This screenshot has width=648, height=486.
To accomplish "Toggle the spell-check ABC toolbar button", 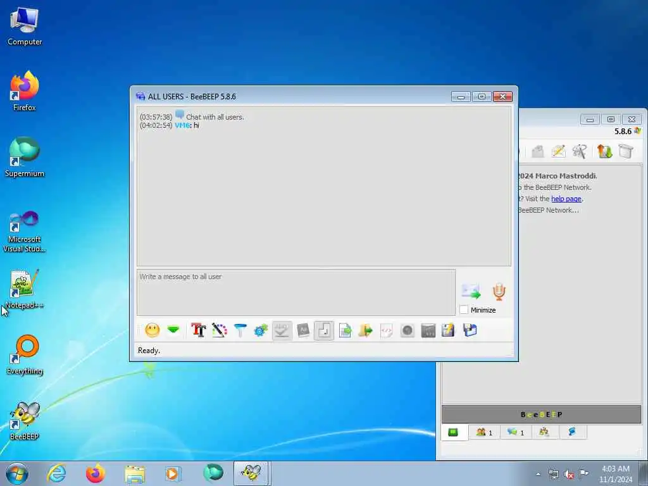I will [x=282, y=330].
